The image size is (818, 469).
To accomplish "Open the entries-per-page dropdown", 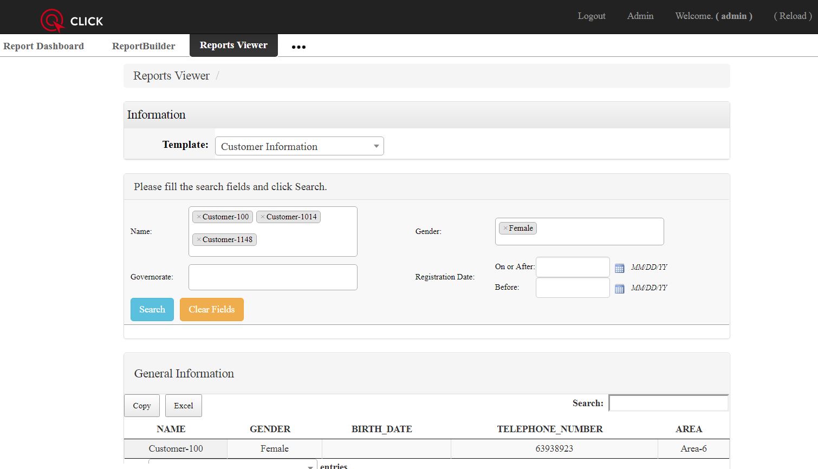I will (x=232, y=465).
